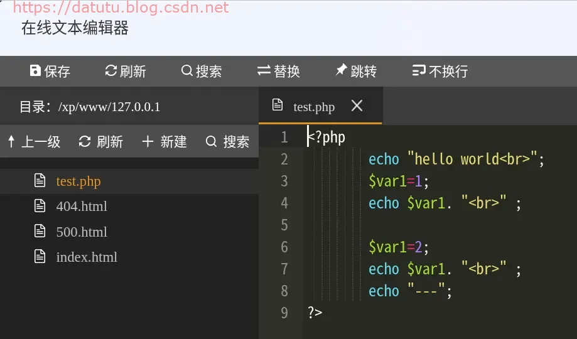Click the datutu.blog.csdn.net link
The image size is (577, 339).
121,7
